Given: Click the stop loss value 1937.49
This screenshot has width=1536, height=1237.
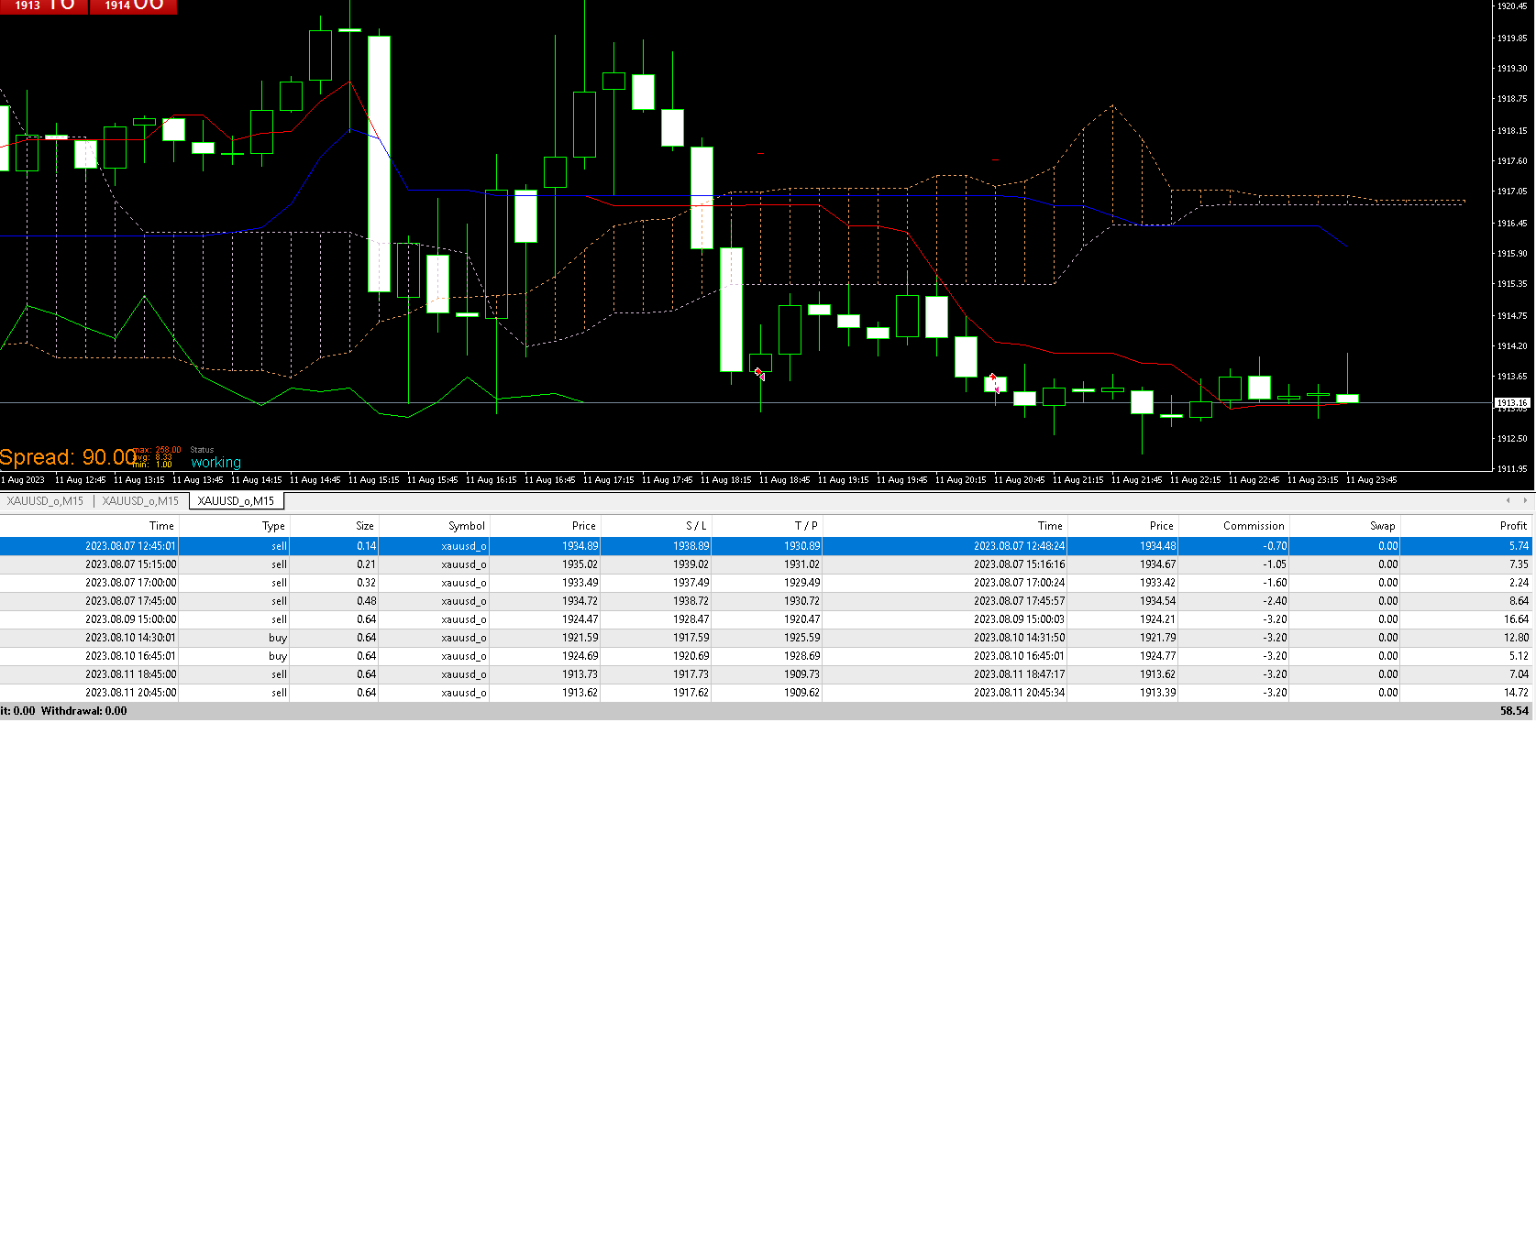Looking at the screenshot, I should (691, 583).
